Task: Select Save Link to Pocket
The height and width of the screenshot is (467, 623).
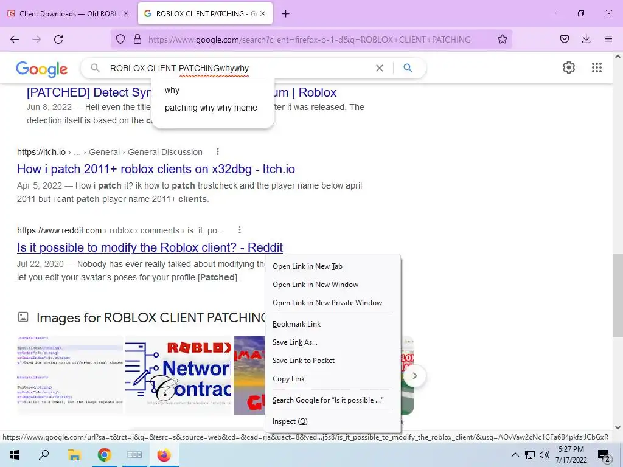Action: tap(304, 361)
